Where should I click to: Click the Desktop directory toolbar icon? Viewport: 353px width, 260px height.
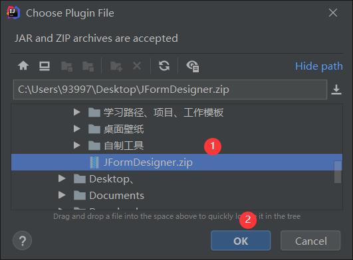point(45,66)
